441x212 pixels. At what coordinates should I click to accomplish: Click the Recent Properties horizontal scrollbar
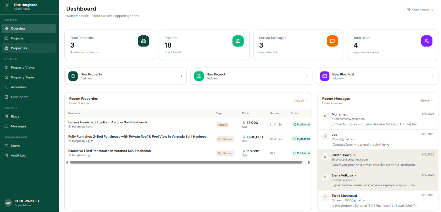[186, 162]
